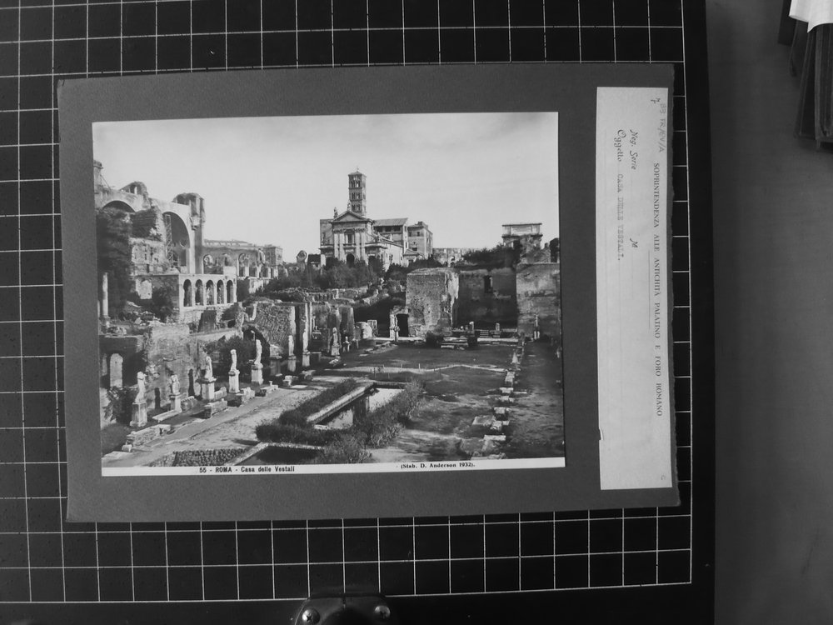The width and height of the screenshot is (833, 625).
Task: Click the credit "(Stab. D. Anderson 1932)"
Action: [438, 466]
